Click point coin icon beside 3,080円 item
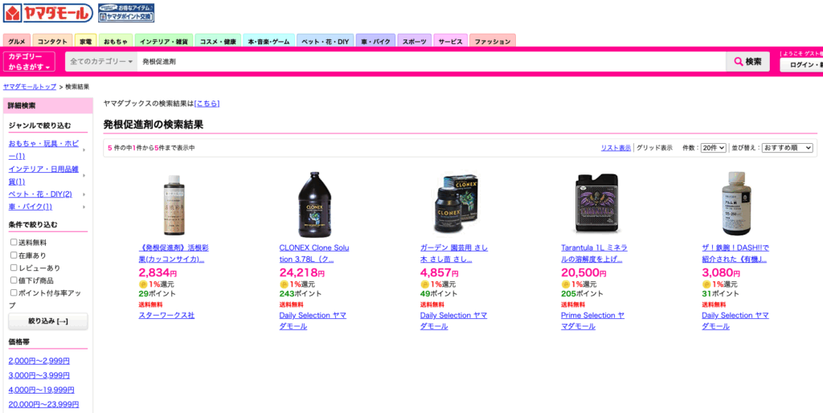This screenshot has width=823, height=413. [x=706, y=284]
